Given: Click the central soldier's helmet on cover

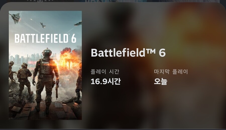Looking at the screenshot, I should coord(47,52).
